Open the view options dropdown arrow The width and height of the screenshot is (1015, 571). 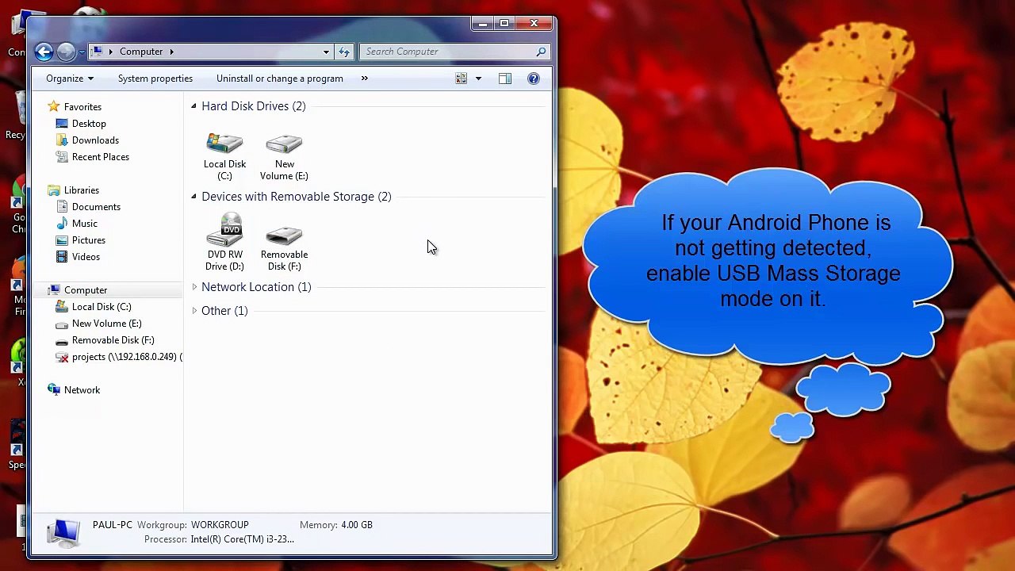(478, 79)
